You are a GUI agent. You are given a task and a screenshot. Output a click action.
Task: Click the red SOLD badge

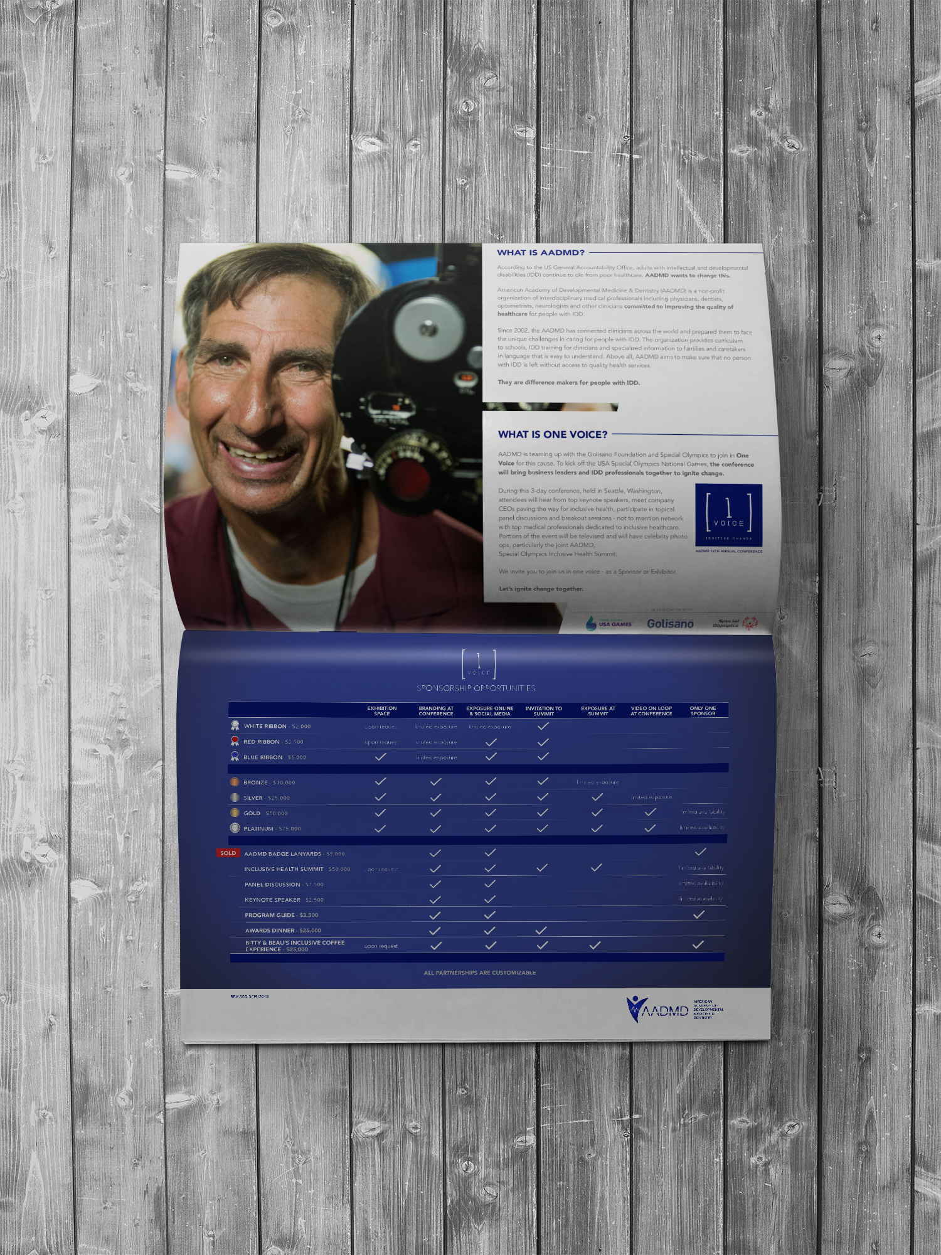pyautogui.click(x=228, y=853)
